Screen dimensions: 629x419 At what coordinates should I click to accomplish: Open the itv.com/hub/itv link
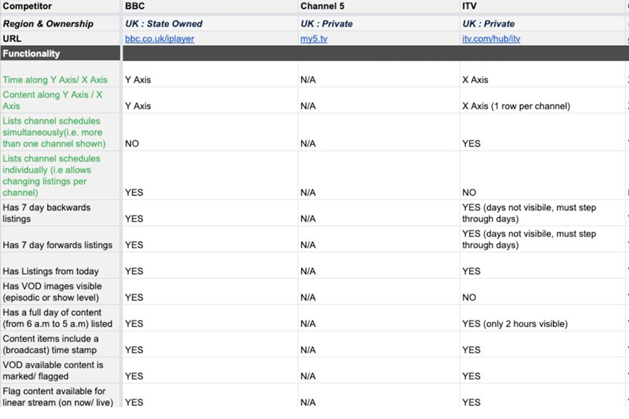click(491, 38)
